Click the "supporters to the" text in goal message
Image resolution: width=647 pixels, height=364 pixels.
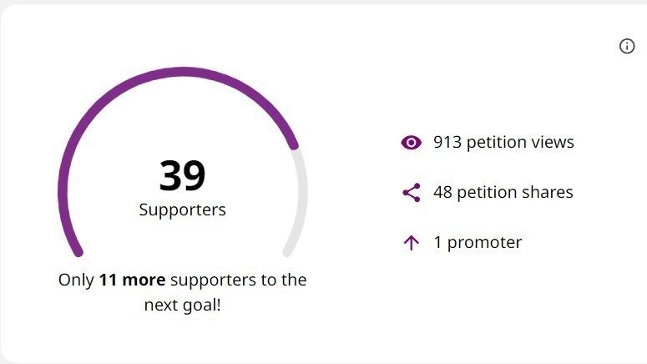[238, 280]
